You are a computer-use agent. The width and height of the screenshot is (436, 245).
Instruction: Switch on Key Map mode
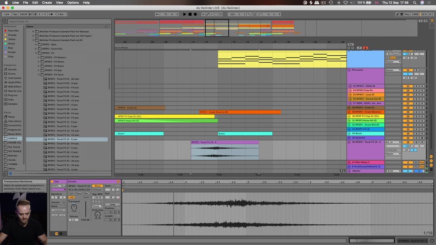tap(407, 14)
